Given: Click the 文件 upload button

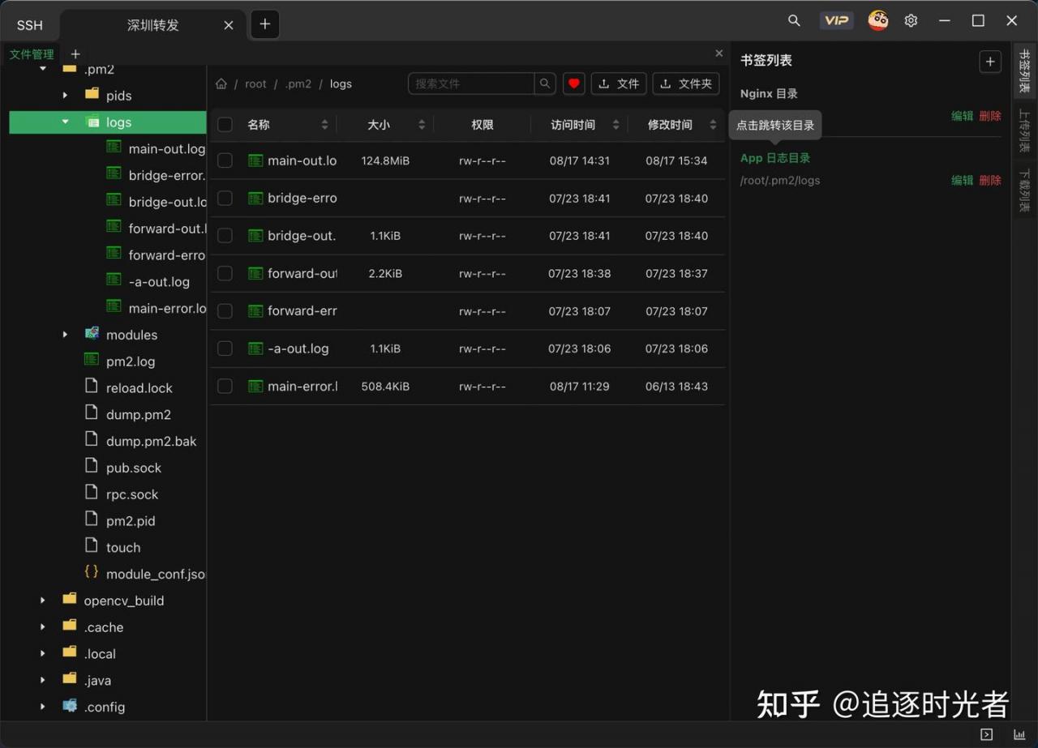Looking at the screenshot, I should pyautogui.click(x=619, y=83).
